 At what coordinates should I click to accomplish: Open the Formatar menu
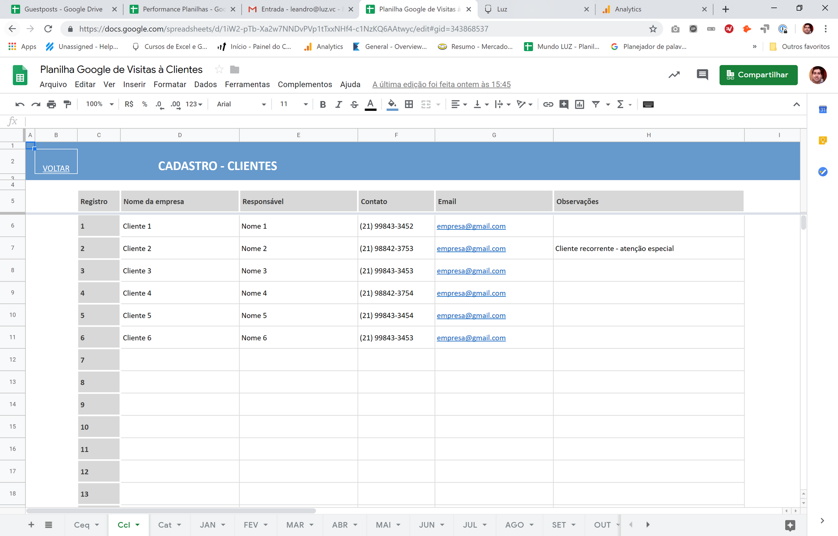(170, 84)
